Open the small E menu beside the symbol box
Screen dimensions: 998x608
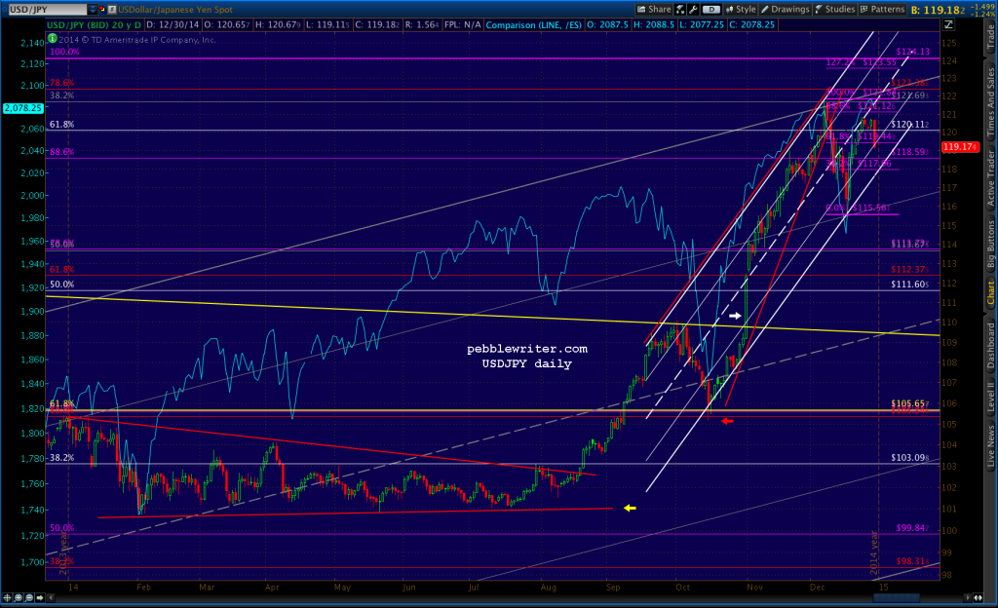pyautogui.click(x=111, y=9)
